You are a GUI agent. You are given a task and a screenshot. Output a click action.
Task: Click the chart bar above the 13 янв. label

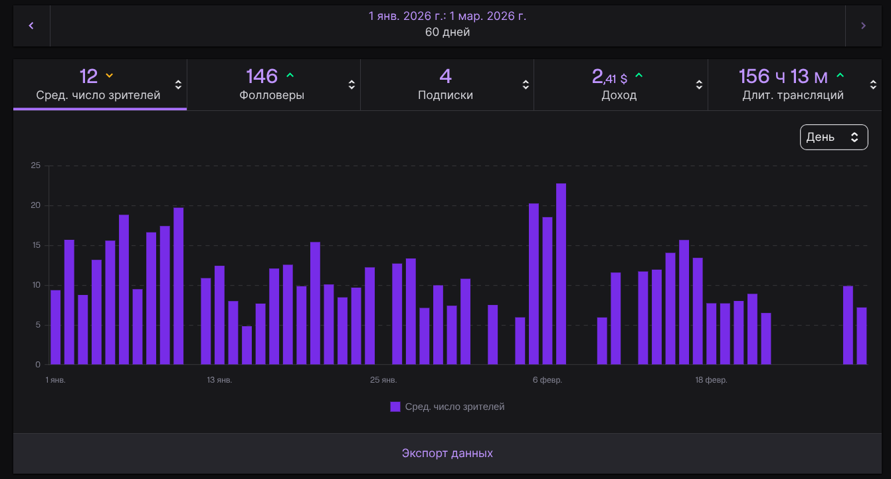tap(219, 315)
